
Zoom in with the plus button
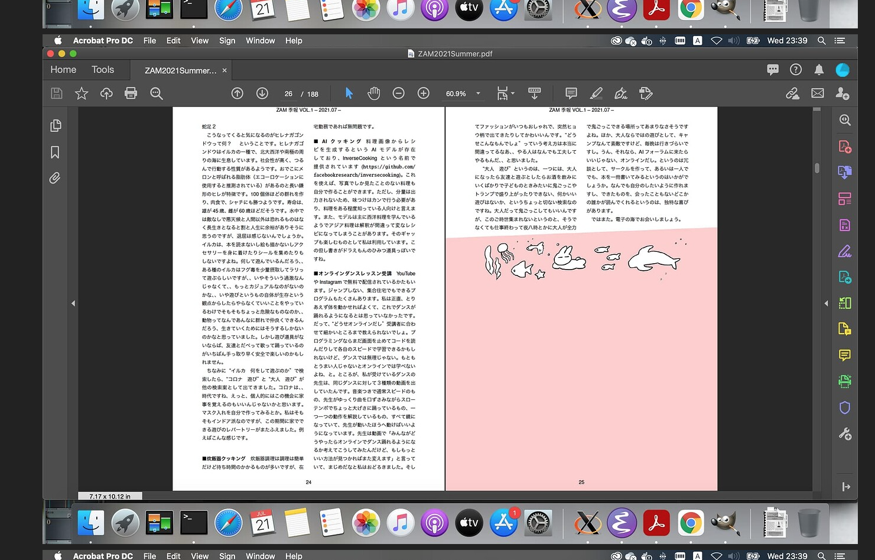point(424,93)
